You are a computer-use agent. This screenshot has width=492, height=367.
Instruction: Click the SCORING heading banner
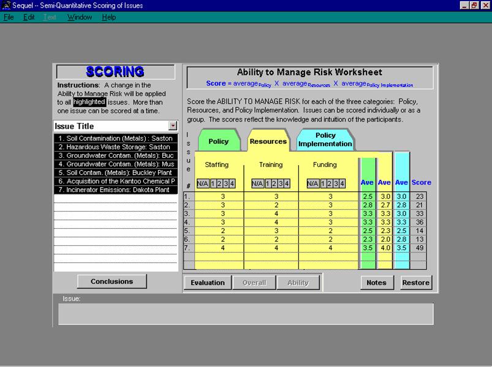(x=115, y=72)
